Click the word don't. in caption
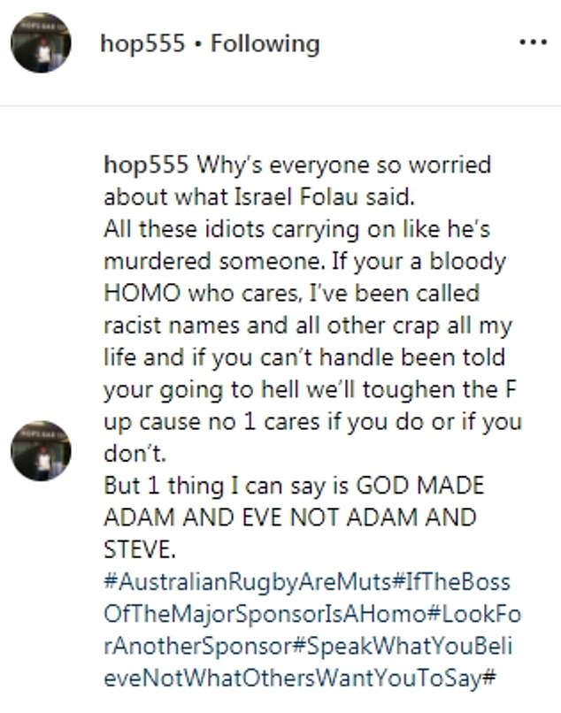561x713 pixels. [x=135, y=453]
